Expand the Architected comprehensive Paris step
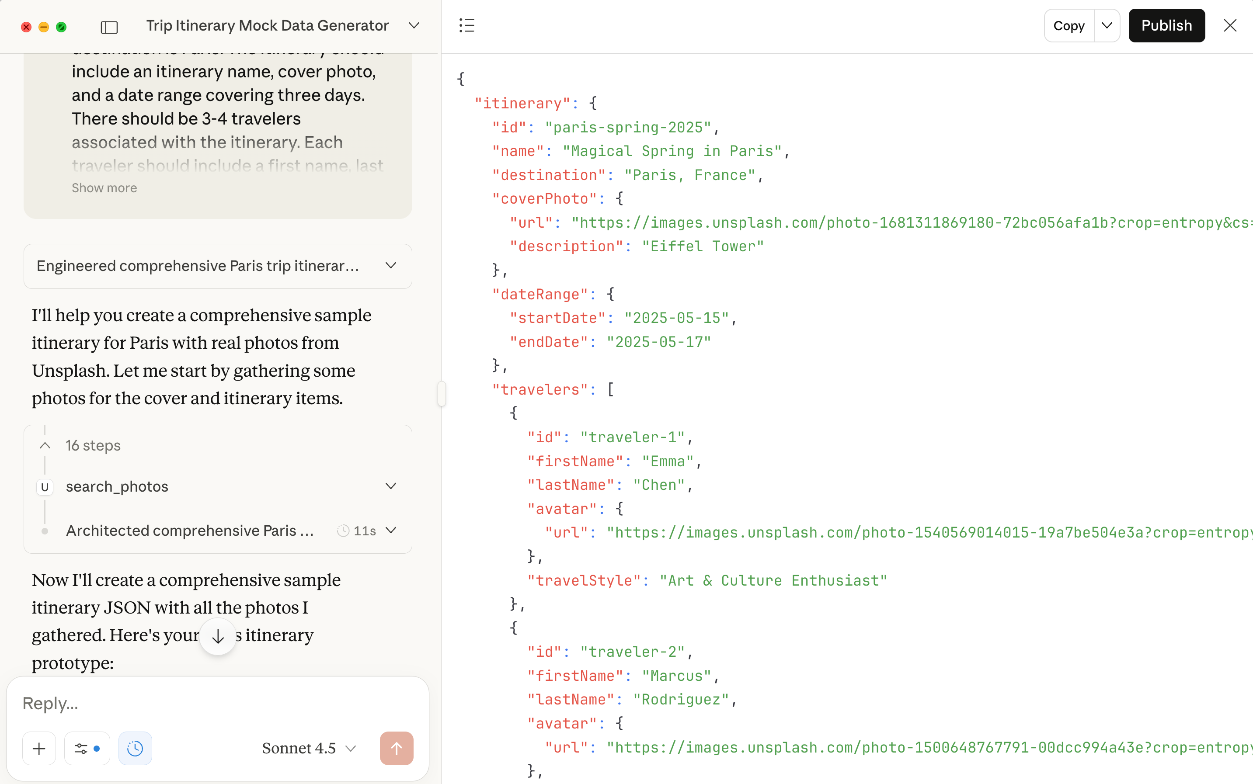This screenshot has height=784, width=1253. pyautogui.click(x=391, y=531)
